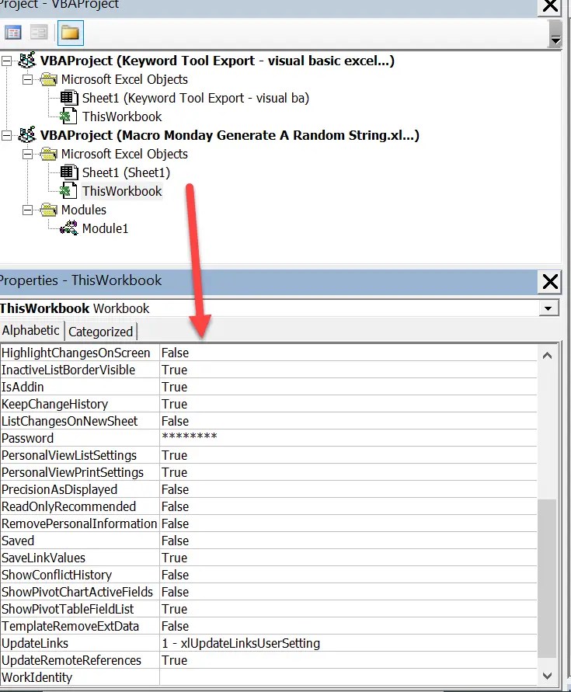Click the Sheet1 (Sheet1) worksheet icon

(x=69, y=172)
